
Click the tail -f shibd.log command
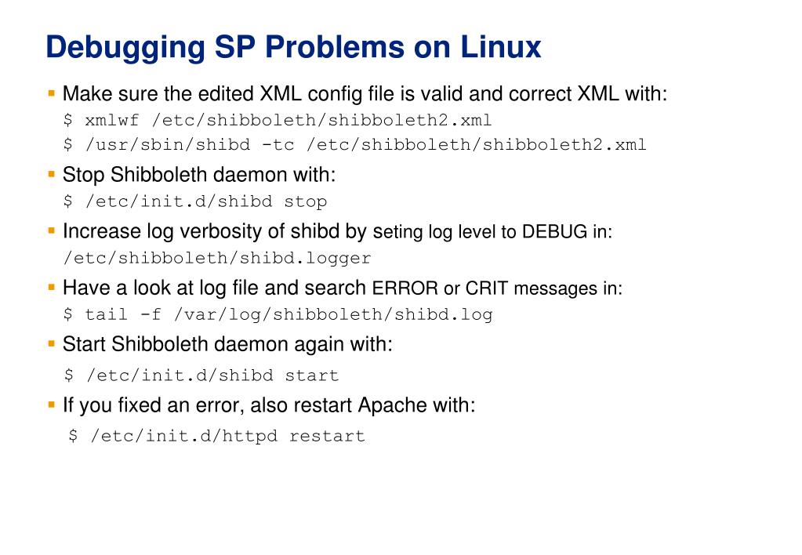click(x=278, y=314)
